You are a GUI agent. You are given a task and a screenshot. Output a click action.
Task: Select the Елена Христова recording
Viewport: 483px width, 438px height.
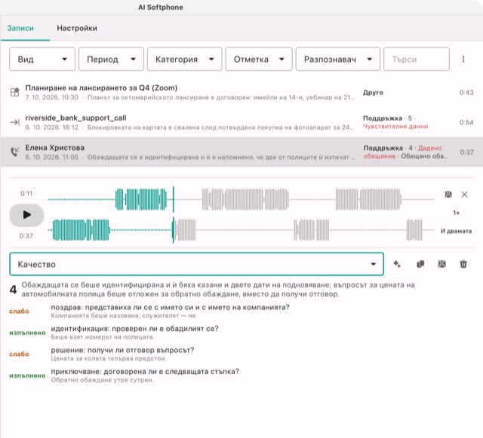(x=241, y=152)
